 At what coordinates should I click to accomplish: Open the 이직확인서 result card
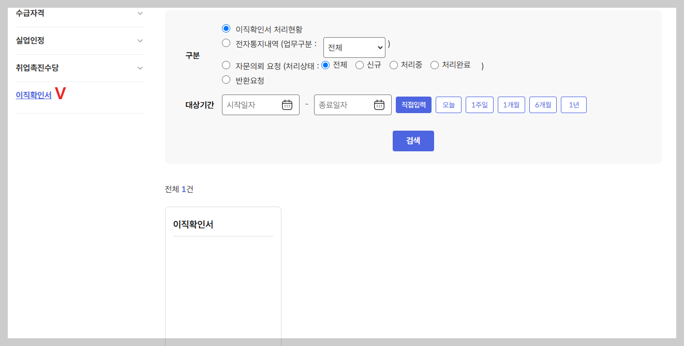point(223,224)
